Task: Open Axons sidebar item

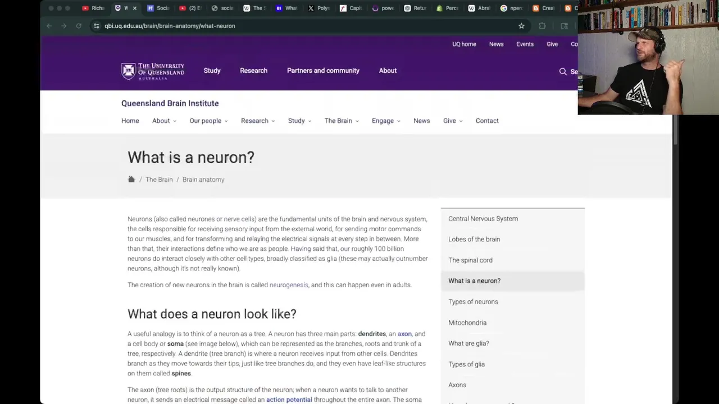Action: [513, 385]
